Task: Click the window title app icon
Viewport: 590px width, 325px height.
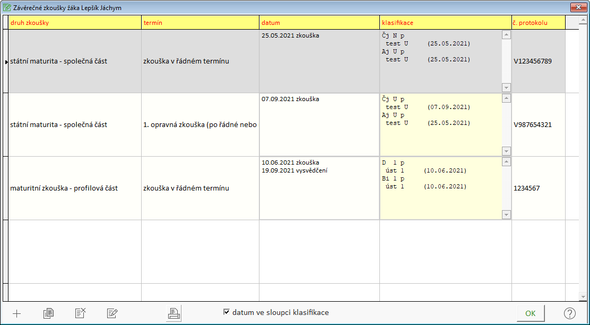Action: point(7,7)
